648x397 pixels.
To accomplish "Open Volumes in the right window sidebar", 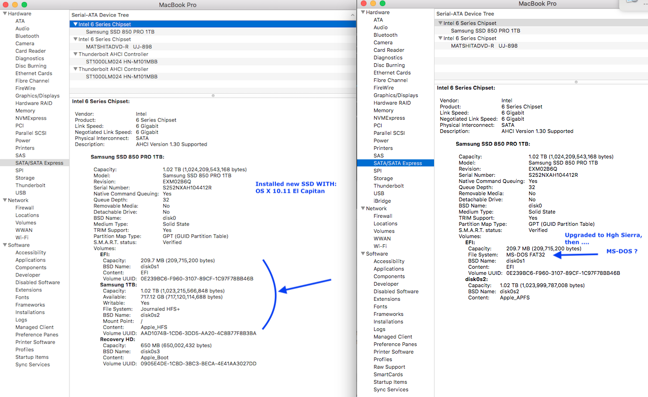I will [384, 231].
